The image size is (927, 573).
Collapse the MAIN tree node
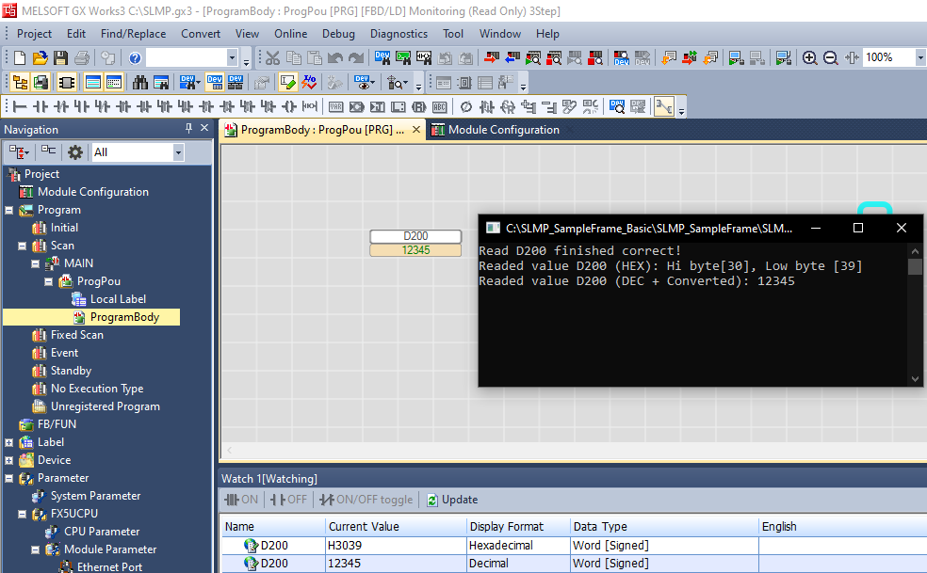coord(35,263)
